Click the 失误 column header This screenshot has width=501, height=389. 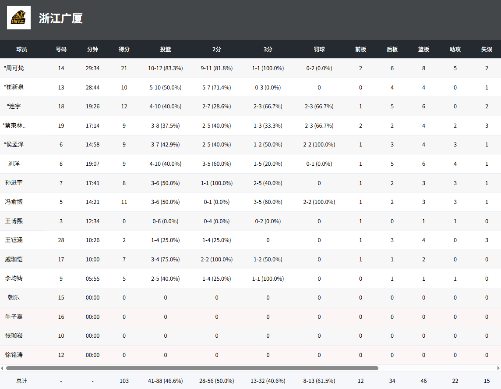[487, 50]
